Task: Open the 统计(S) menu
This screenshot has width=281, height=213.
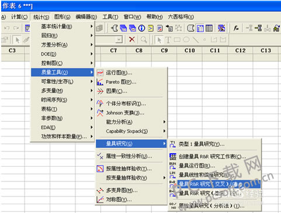Action: (41, 17)
